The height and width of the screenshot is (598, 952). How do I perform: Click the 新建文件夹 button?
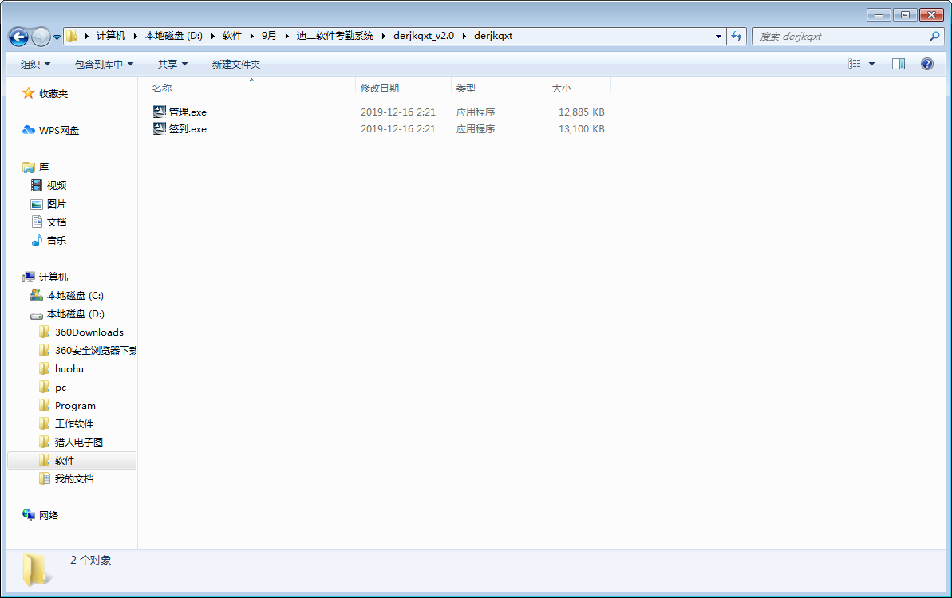pos(236,65)
